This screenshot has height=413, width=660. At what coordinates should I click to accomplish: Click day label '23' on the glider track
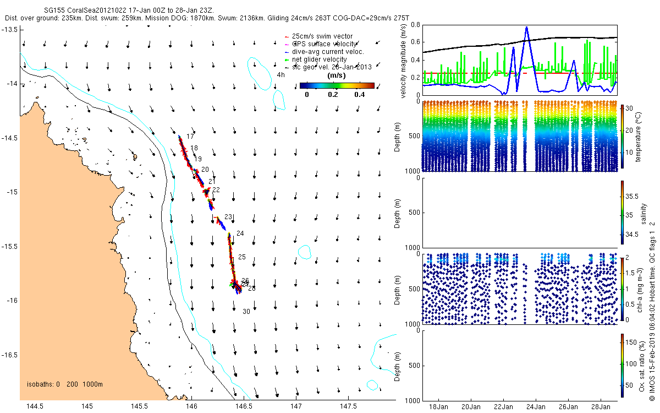229,217
